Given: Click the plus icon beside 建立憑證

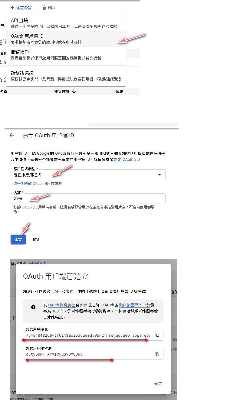Looking at the screenshot, I should click(x=12, y=8).
